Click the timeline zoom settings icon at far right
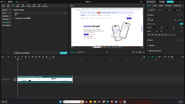The height and width of the screenshot is (104, 185). coord(183,57)
